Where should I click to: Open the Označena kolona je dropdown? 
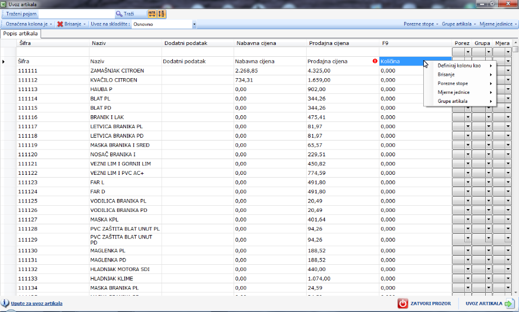point(29,24)
